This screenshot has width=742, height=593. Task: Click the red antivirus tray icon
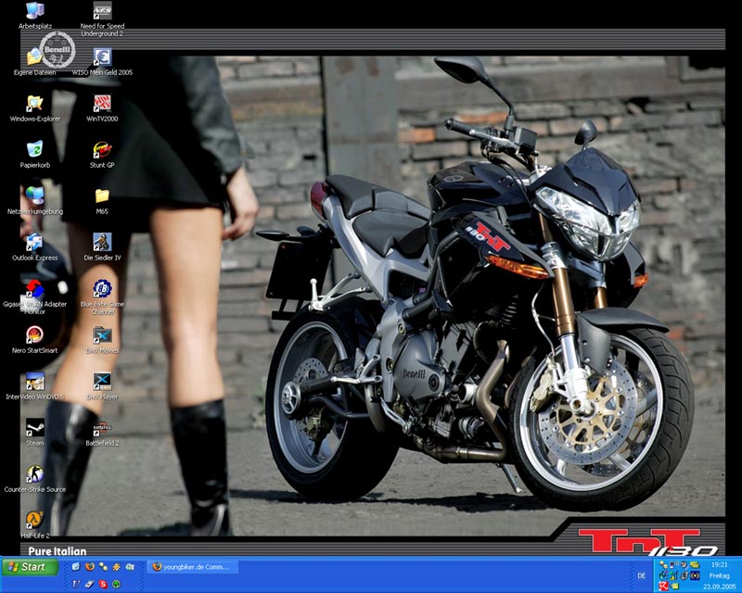pyautogui.click(x=663, y=587)
